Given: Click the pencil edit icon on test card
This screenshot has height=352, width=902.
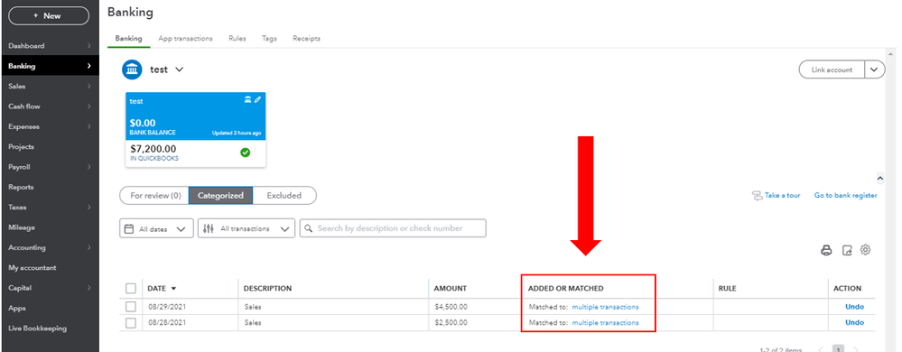Looking at the screenshot, I should [257, 100].
